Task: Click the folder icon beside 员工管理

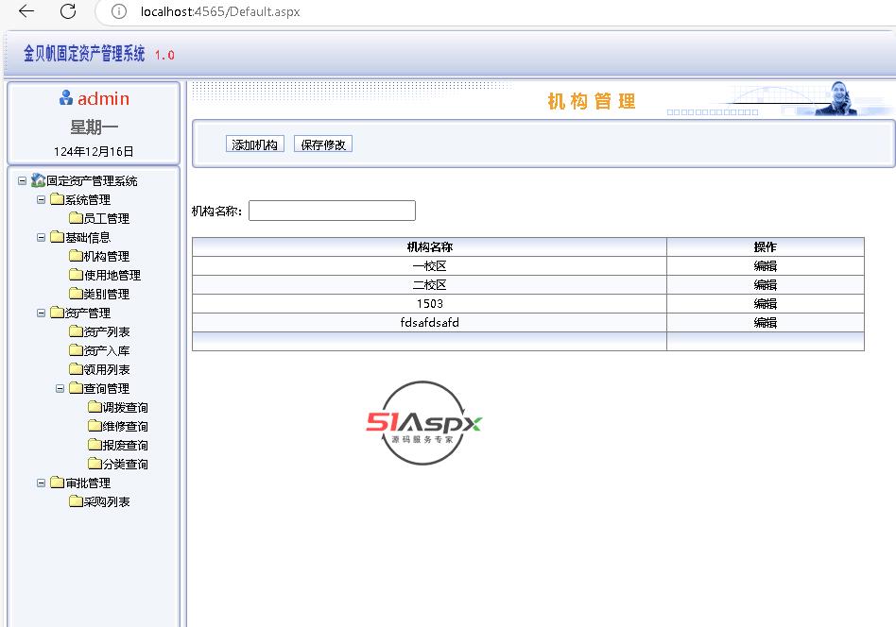Action: [x=76, y=218]
